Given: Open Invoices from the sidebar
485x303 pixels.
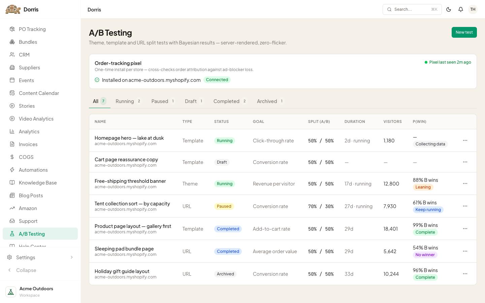Looking at the screenshot, I should tap(40, 144).
